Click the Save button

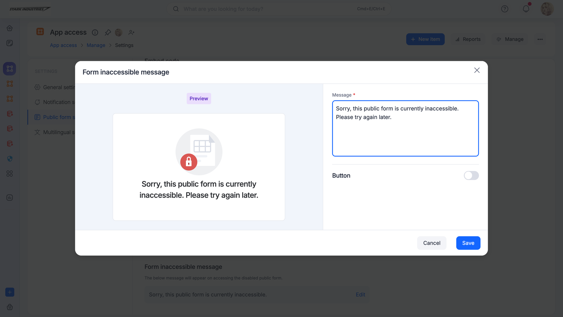pyautogui.click(x=468, y=243)
